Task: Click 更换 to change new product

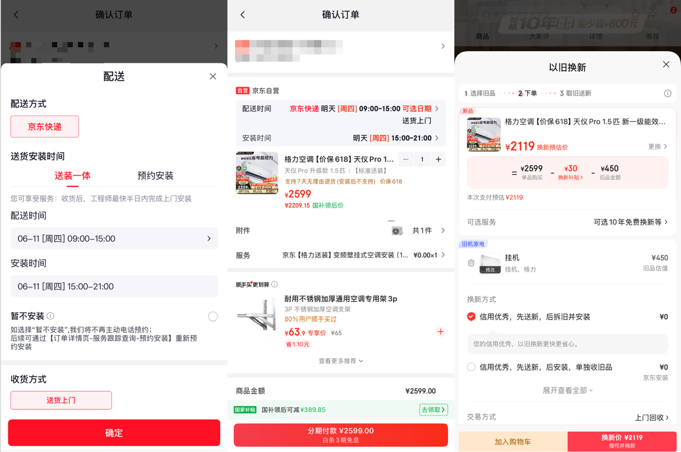Action: coord(657,147)
